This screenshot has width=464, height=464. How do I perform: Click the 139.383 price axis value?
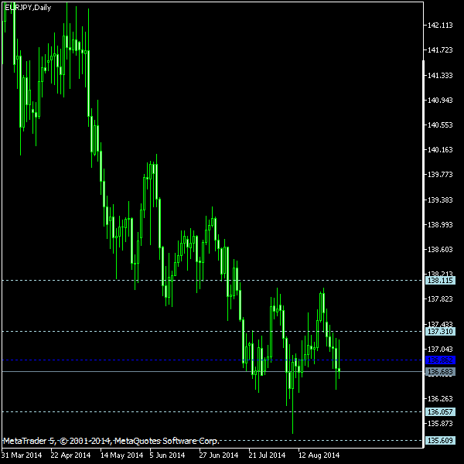pyautogui.click(x=440, y=200)
